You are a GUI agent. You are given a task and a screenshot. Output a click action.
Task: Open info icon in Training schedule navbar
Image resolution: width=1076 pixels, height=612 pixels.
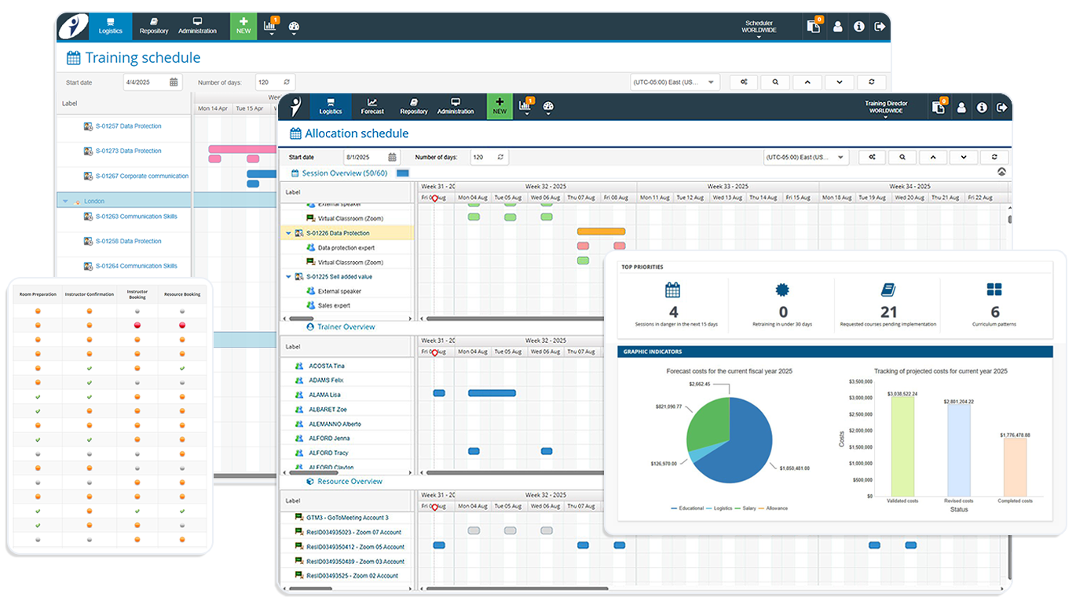pos(858,27)
